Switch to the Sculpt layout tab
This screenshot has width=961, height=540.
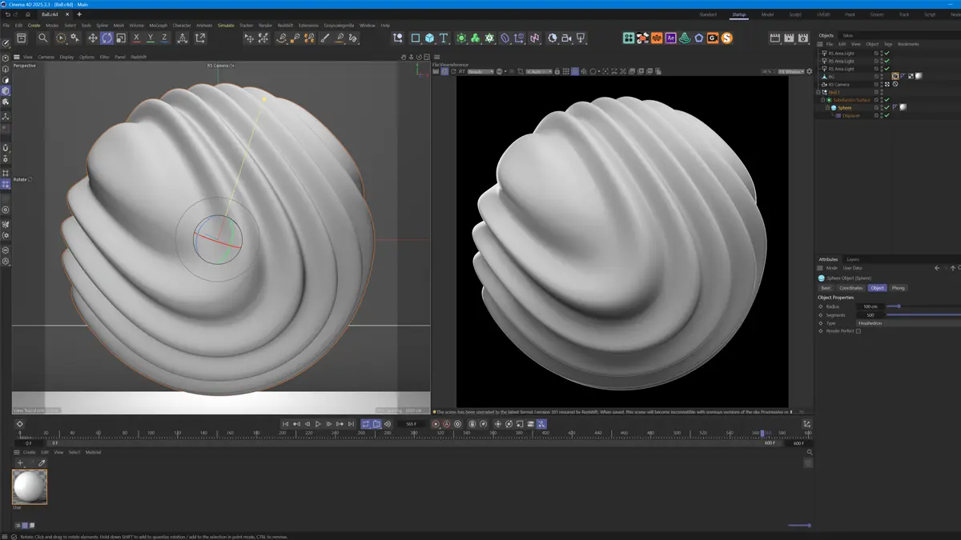(x=795, y=14)
